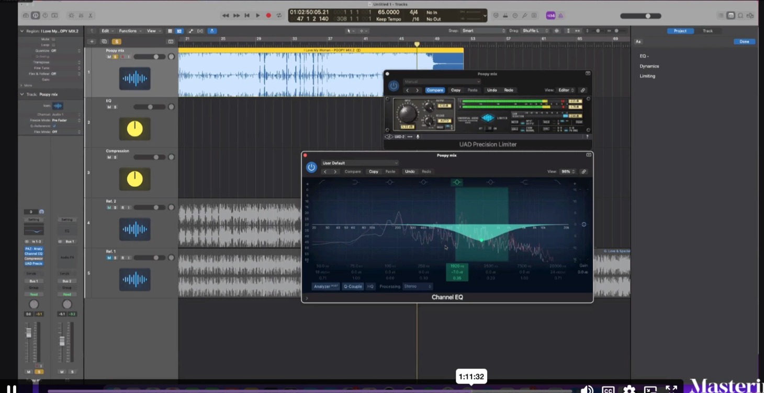
Task: Open Smart Controls dial icon in control bar
Action: (71, 16)
